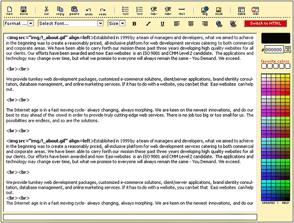Align text to the left
Image resolution: width=294 pixels, height=223 pixels.
pyautogui.click(x=176, y=23)
